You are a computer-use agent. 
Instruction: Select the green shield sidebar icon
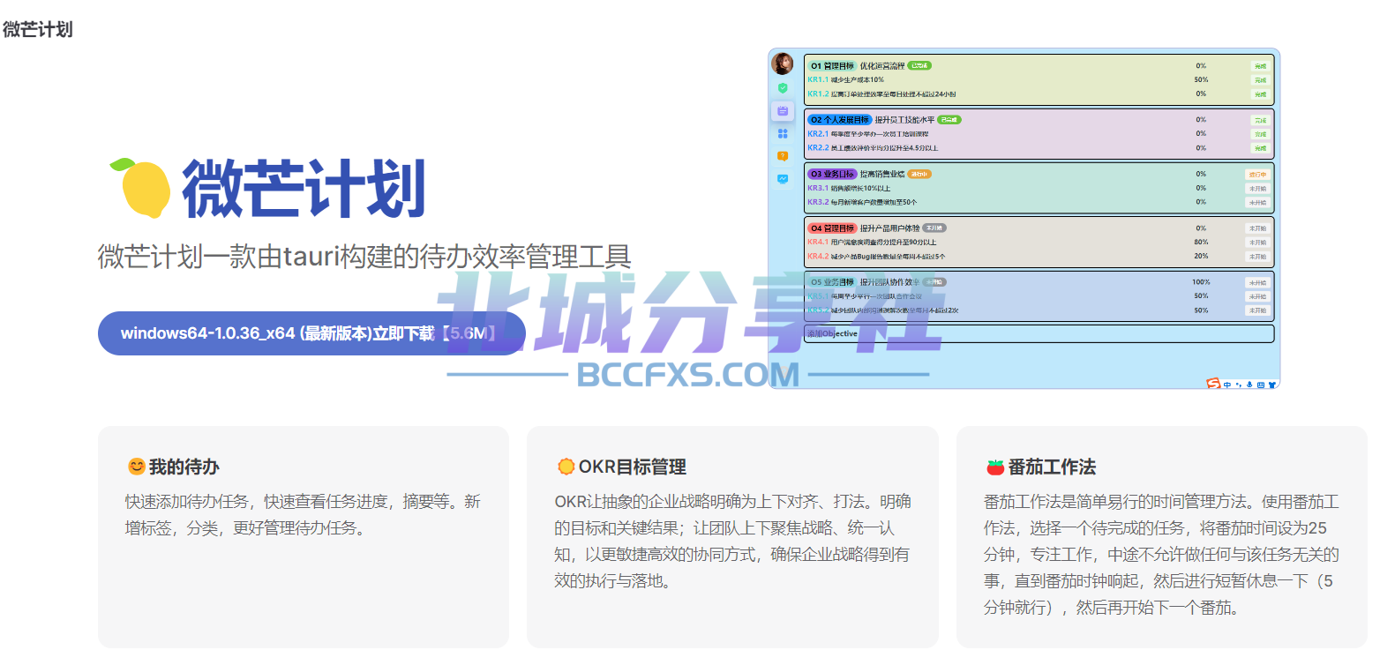point(783,88)
